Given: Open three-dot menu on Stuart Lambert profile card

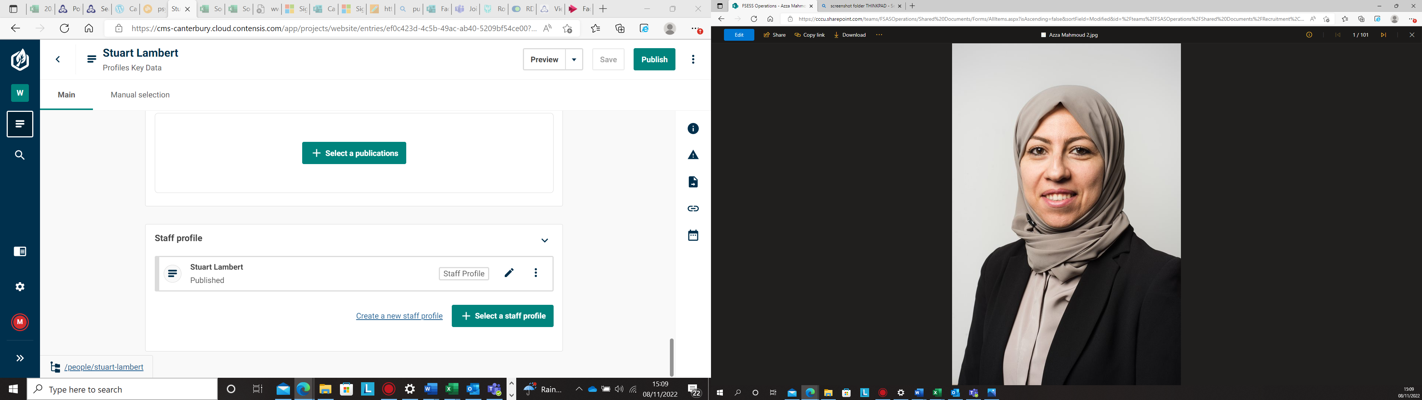Looking at the screenshot, I should [535, 273].
